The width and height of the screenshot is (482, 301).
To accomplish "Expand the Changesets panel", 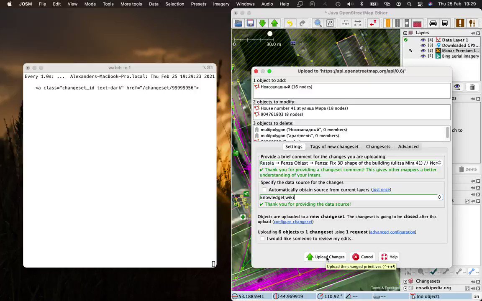I will [405, 281].
